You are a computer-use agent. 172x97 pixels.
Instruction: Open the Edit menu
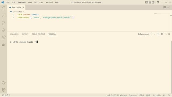pyautogui.click(x=13, y=2)
